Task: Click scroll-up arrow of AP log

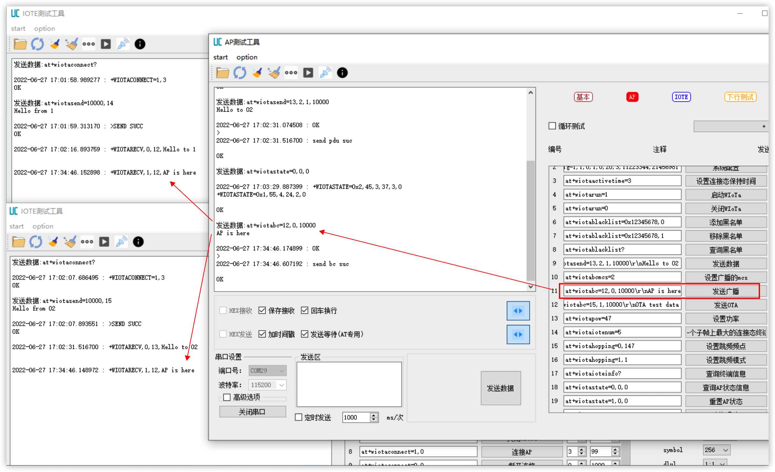Action: [x=530, y=93]
